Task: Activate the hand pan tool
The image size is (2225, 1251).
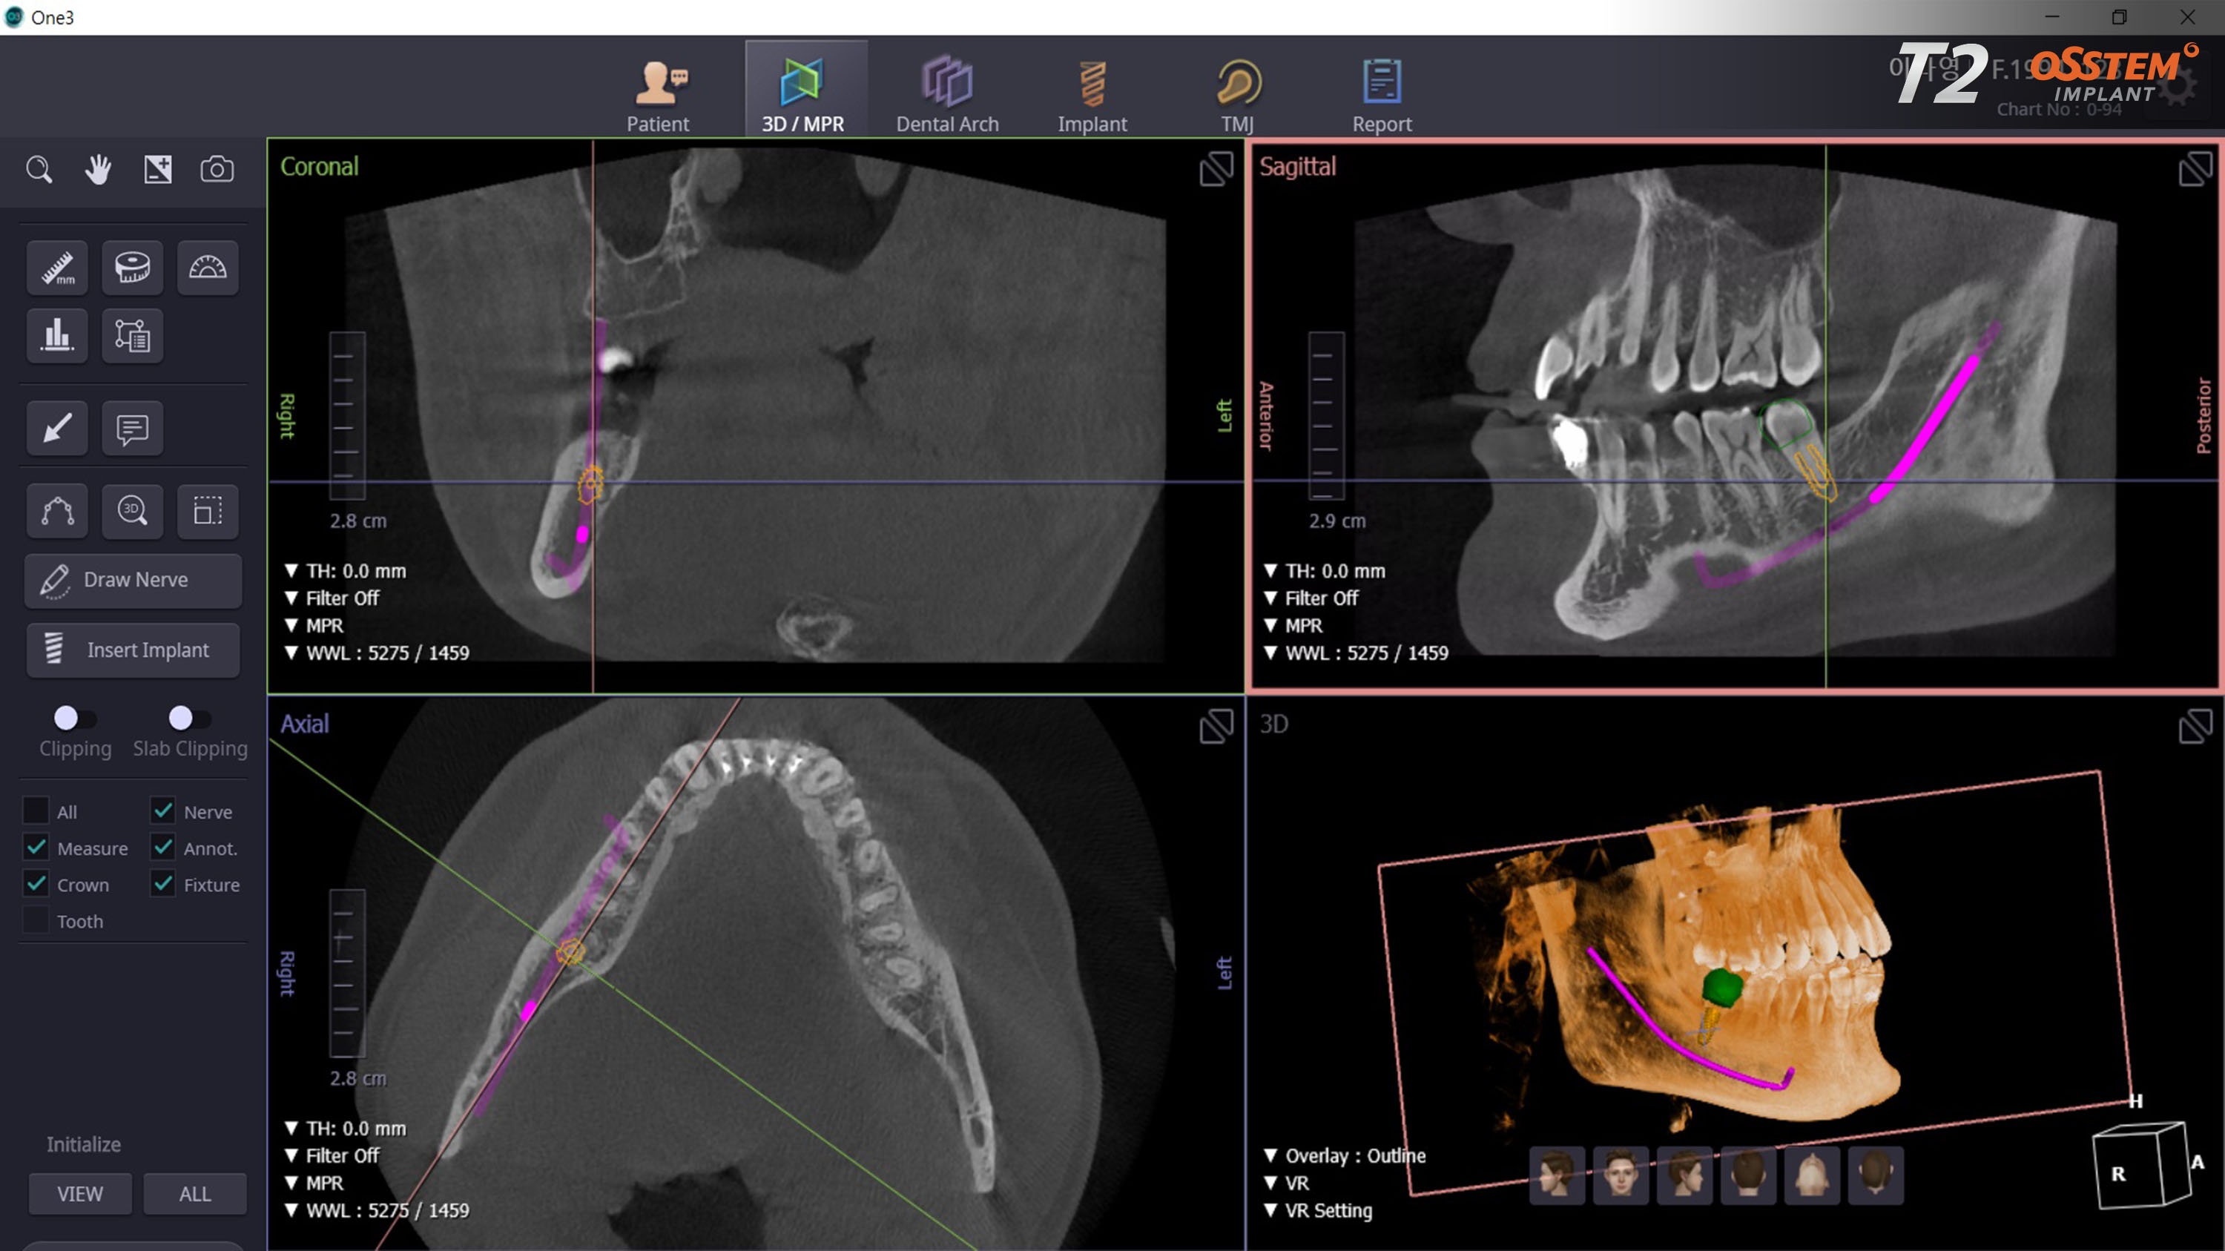Action: click(98, 169)
